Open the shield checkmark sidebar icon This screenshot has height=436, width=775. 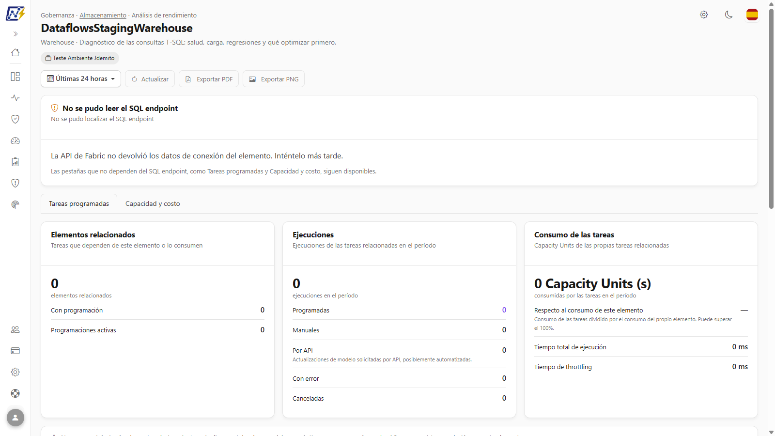pos(15,119)
